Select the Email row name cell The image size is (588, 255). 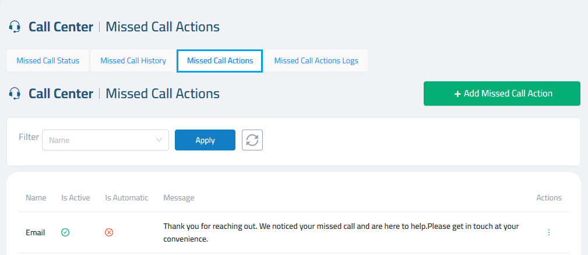pyautogui.click(x=36, y=232)
